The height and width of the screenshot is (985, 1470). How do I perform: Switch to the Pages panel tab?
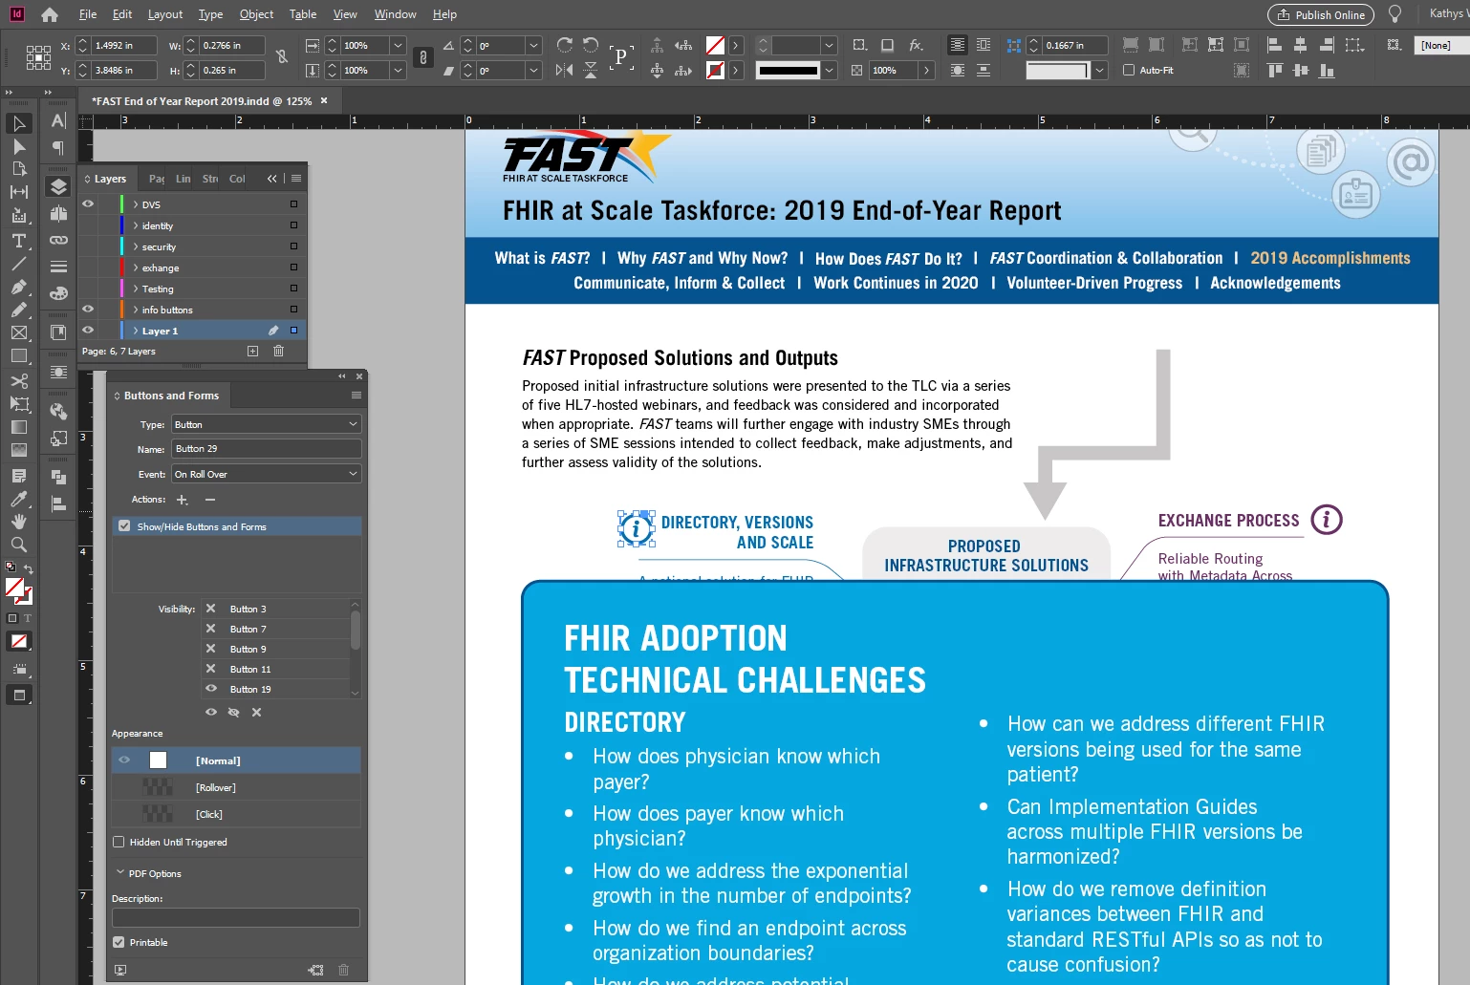coord(156,179)
